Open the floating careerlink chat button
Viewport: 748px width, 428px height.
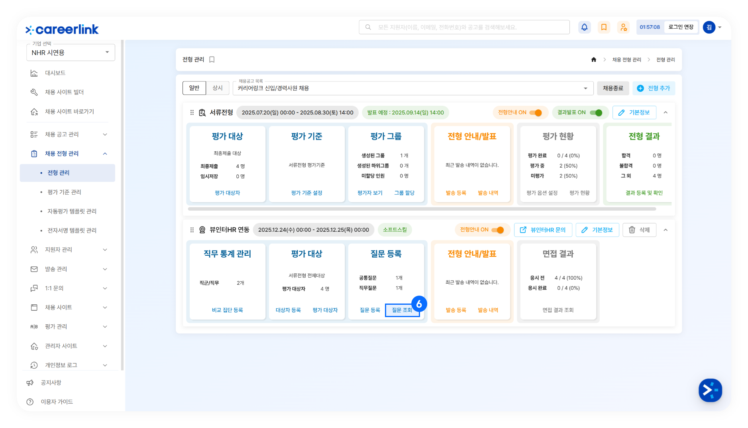click(x=710, y=390)
